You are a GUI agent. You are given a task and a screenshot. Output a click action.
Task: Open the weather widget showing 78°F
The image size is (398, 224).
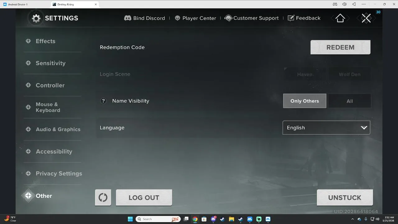pyautogui.click(x=10, y=219)
